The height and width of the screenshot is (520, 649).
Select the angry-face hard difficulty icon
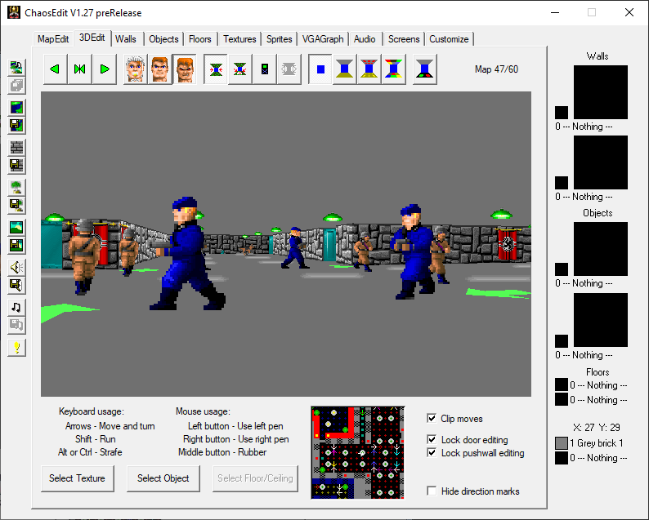[x=185, y=69]
